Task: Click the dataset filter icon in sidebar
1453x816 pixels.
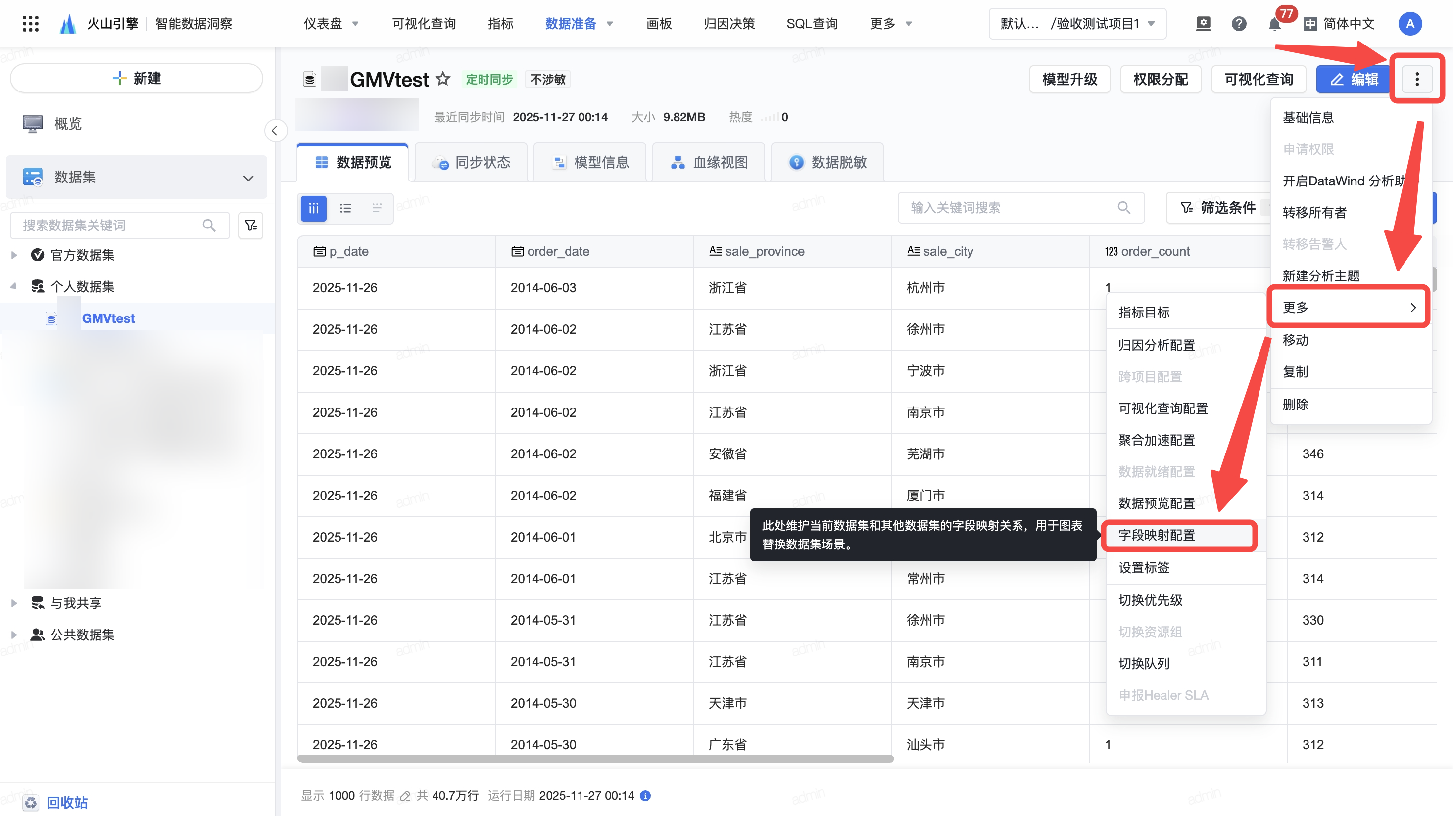Action: click(x=250, y=226)
